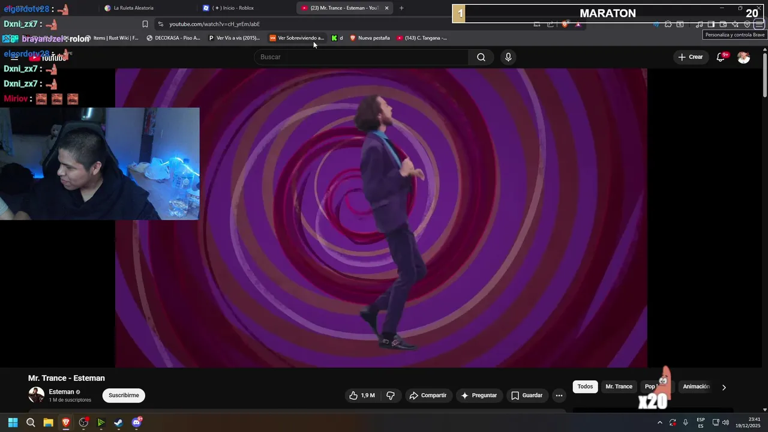Click the YouTube Buscar search field
Viewport: 768px width, 432px height.
click(362, 57)
